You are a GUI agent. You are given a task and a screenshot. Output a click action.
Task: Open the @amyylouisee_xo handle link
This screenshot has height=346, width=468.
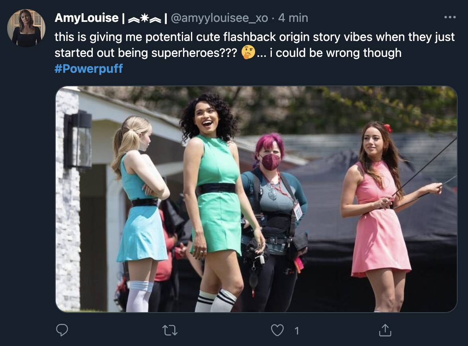(219, 18)
